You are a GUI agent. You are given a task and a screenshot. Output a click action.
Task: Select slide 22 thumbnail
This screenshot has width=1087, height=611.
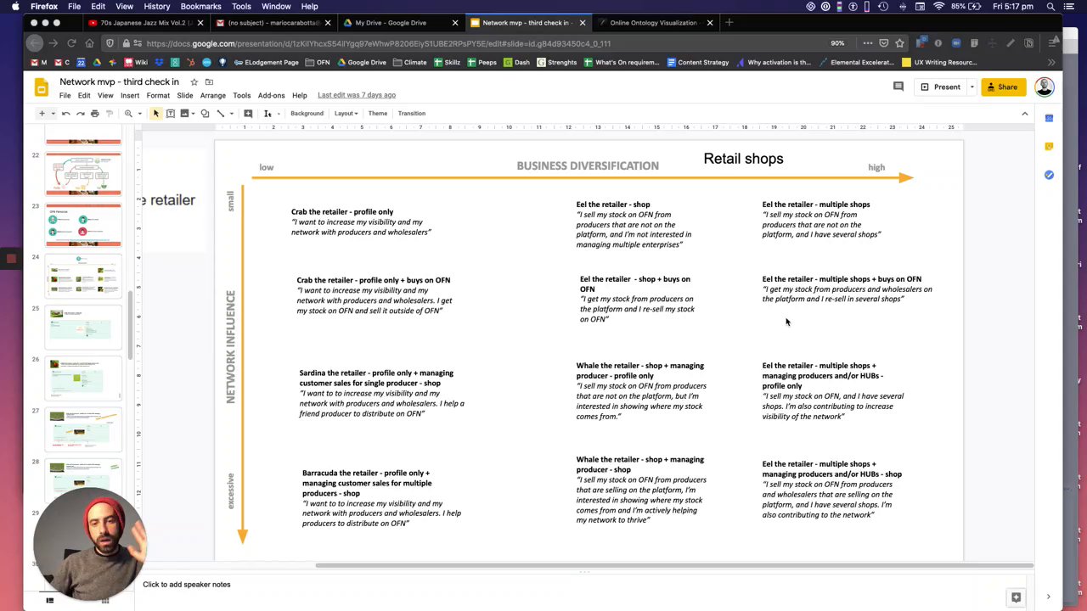pyautogui.click(x=83, y=173)
